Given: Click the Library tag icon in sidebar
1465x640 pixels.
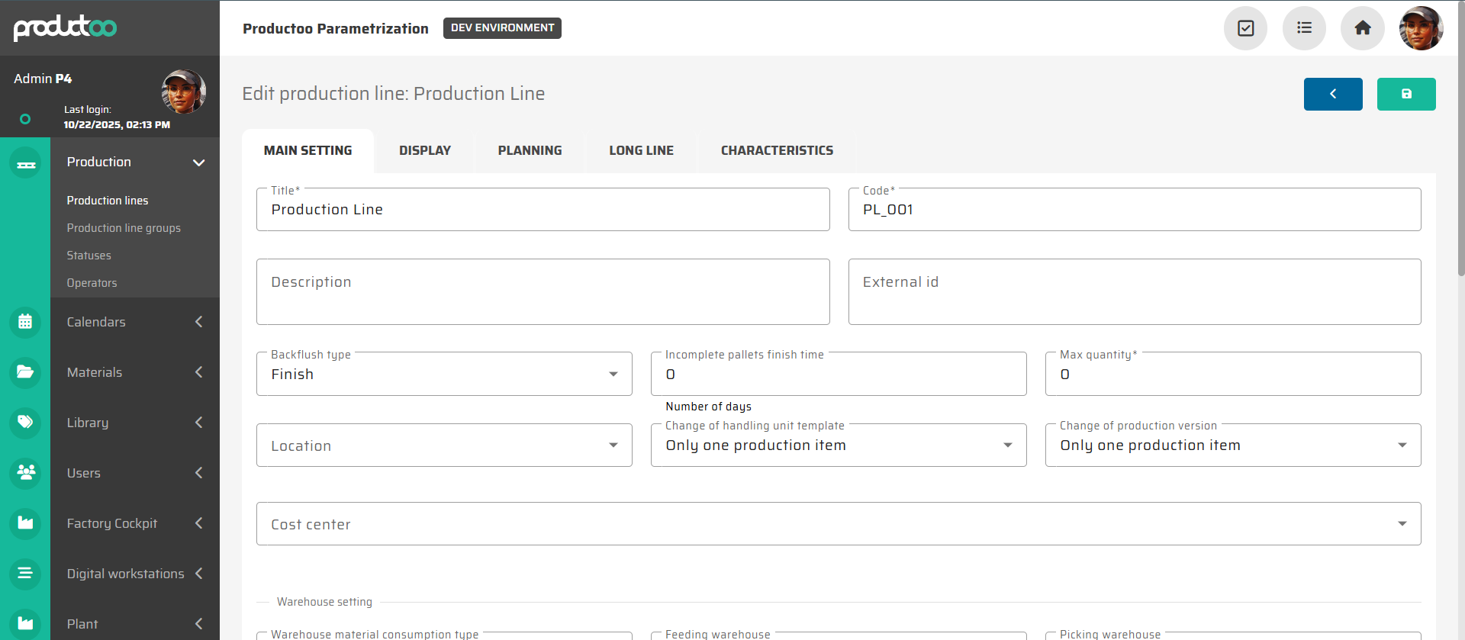Looking at the screenshot, I should [25, 422].
